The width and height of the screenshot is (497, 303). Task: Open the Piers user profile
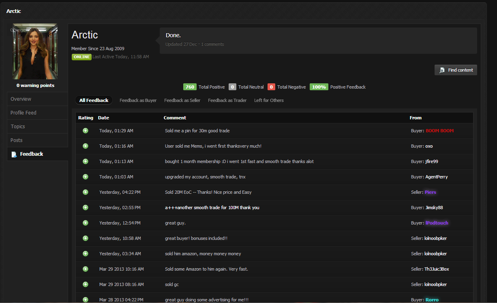430,192
